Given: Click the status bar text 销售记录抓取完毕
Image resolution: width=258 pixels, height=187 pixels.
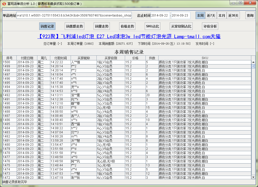Looking at the screenshot, I should click(x=15, y=182).
